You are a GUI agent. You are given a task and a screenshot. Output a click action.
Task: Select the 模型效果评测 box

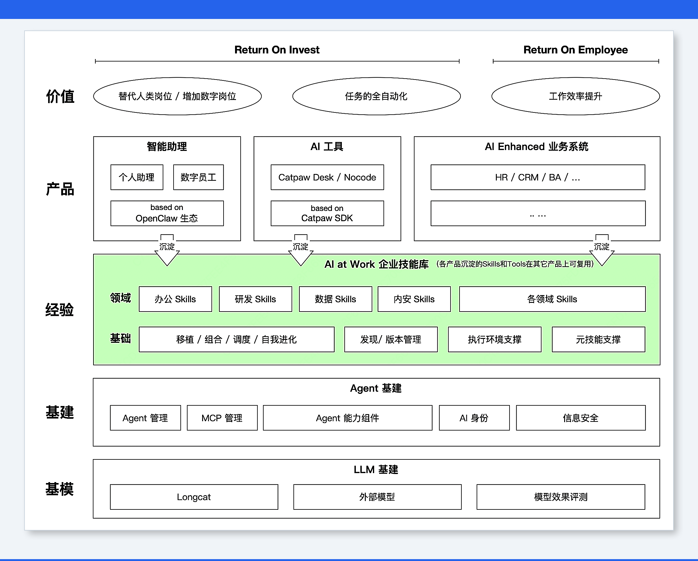[x=560, y=497]
